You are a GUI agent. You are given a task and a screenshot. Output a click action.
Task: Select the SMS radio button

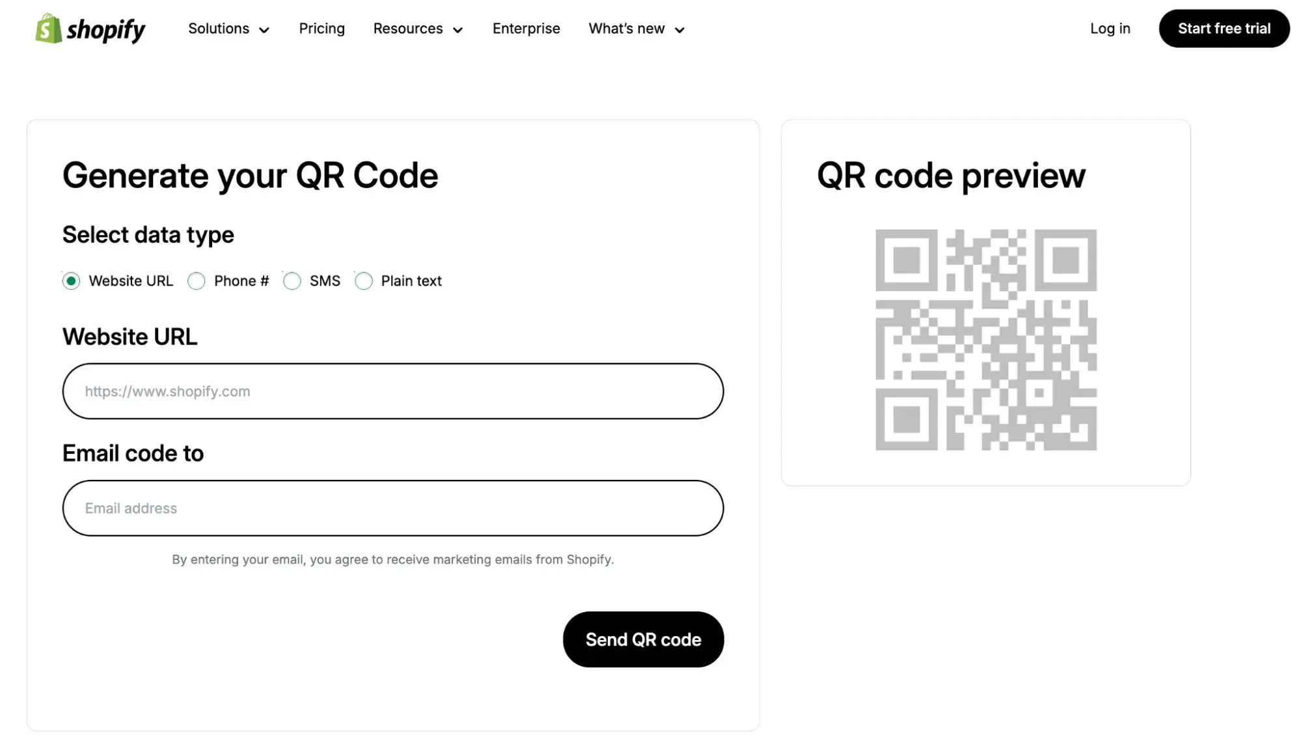[292, 280]
